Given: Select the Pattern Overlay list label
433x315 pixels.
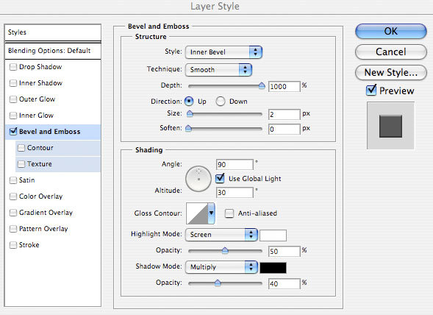Looking at the screenshot, I should (43, 229).
